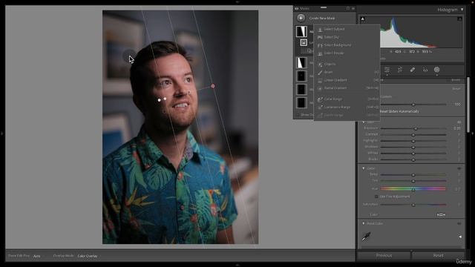Toggle visibility of the Tone section adjustments
The image size is (475, 267).
coord(459,122)
